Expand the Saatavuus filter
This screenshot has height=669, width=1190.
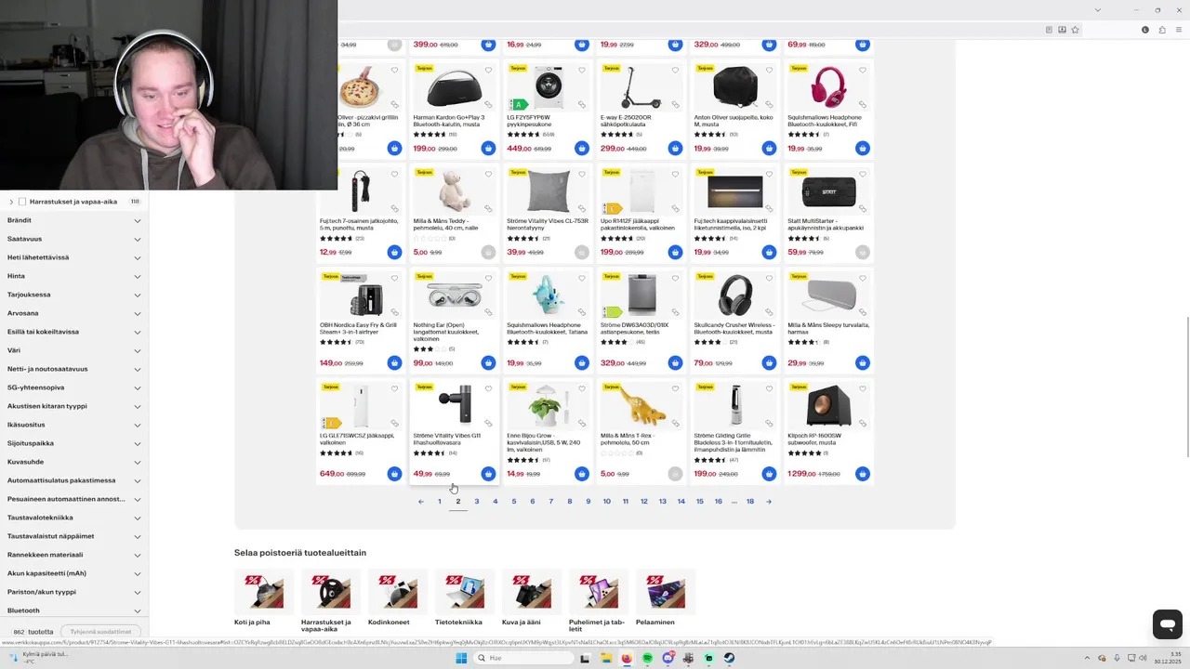[74, 239]
